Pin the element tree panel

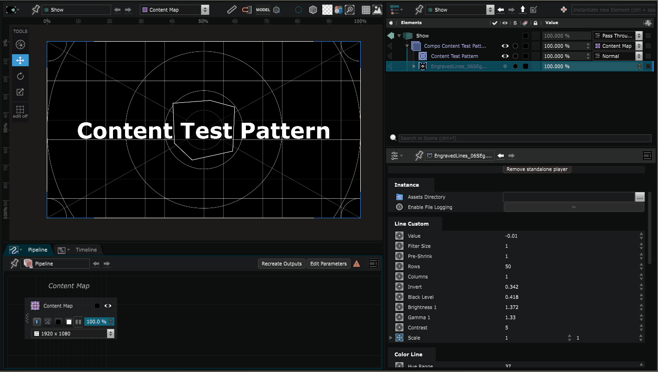pos(419,10)
